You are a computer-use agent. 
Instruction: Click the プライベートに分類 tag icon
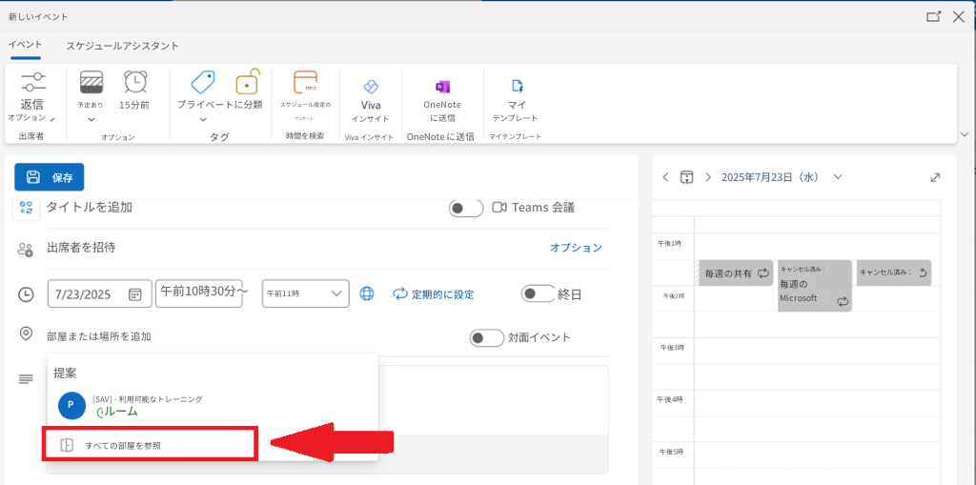point(202,82)
